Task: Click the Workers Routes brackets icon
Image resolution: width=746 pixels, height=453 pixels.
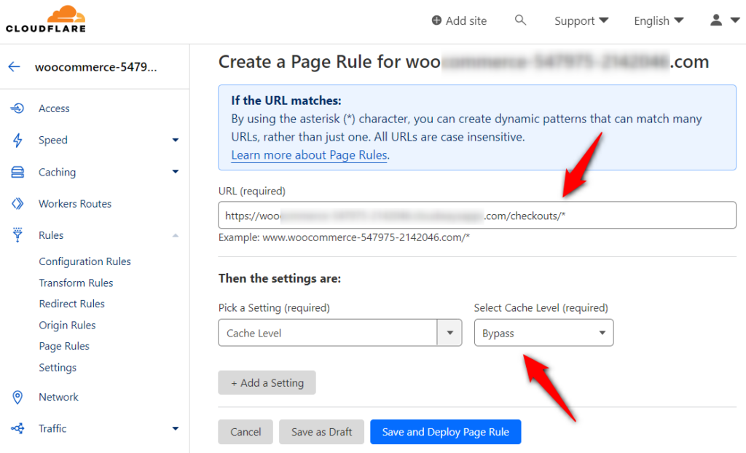Action: pos(16,203)
